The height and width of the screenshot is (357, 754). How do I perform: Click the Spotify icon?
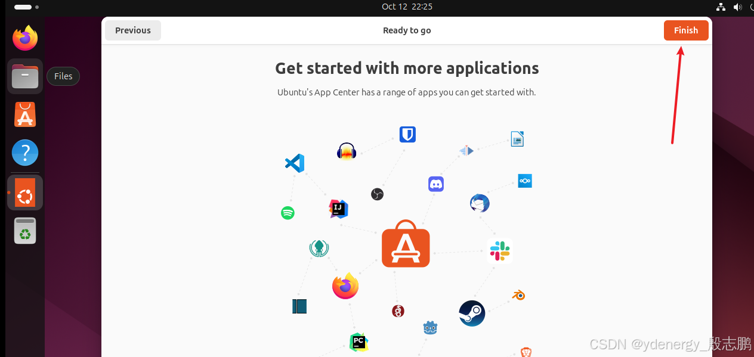(288, 213)
